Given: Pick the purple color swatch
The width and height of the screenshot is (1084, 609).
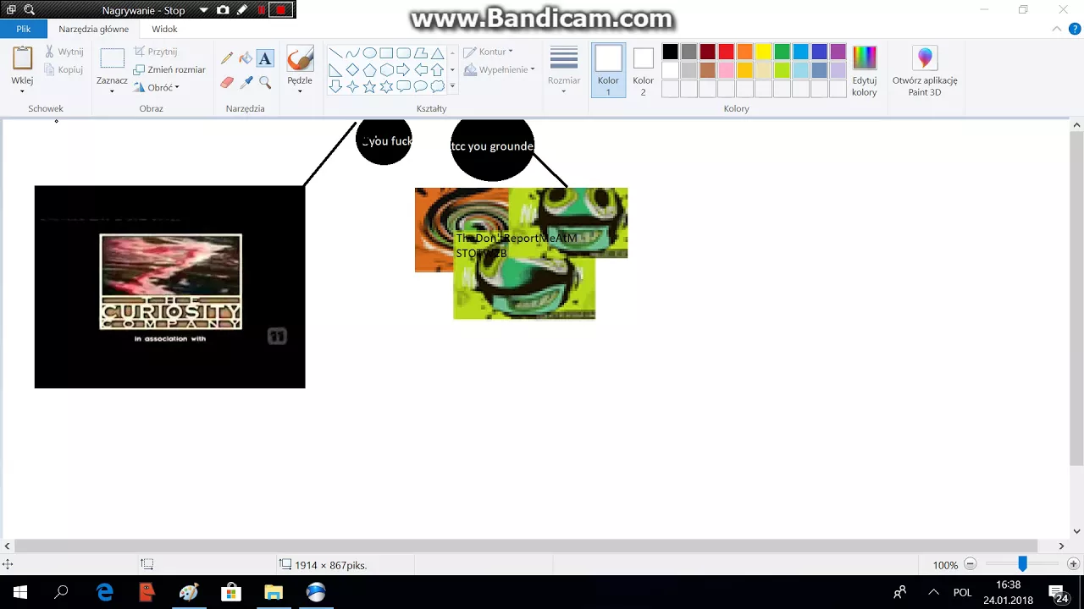Looking at the screenshot, I should (x=838, y=52).
